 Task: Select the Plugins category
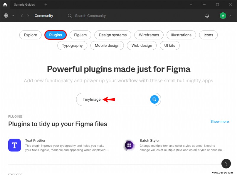click(x=55, y=35)
